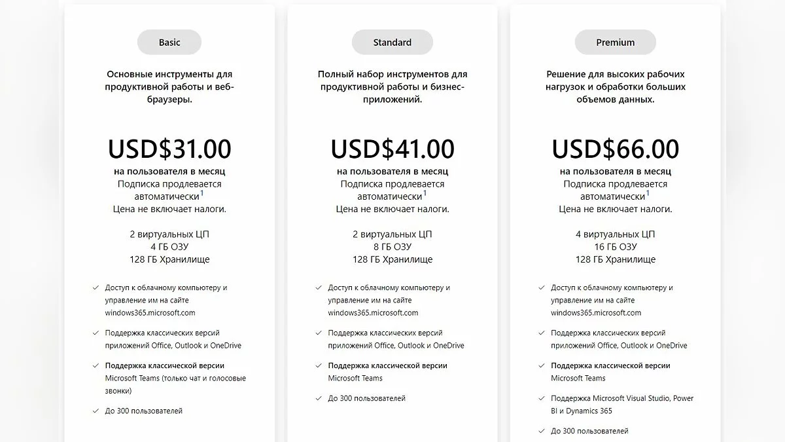Click Premium's 16 ГБ ОЗУ specification
Image resolution: width=785 pixels, height=442 pixels.
(616, 247)
